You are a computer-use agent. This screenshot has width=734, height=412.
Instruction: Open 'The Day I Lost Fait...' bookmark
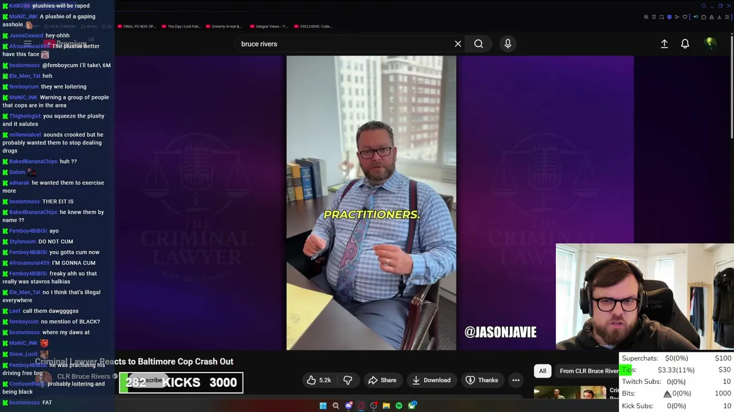pos(181,26)
